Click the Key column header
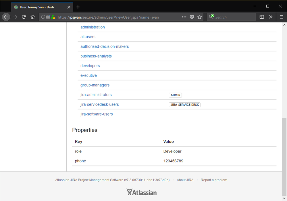The width and height of the screenshot is (287, 201). [78, 142]
